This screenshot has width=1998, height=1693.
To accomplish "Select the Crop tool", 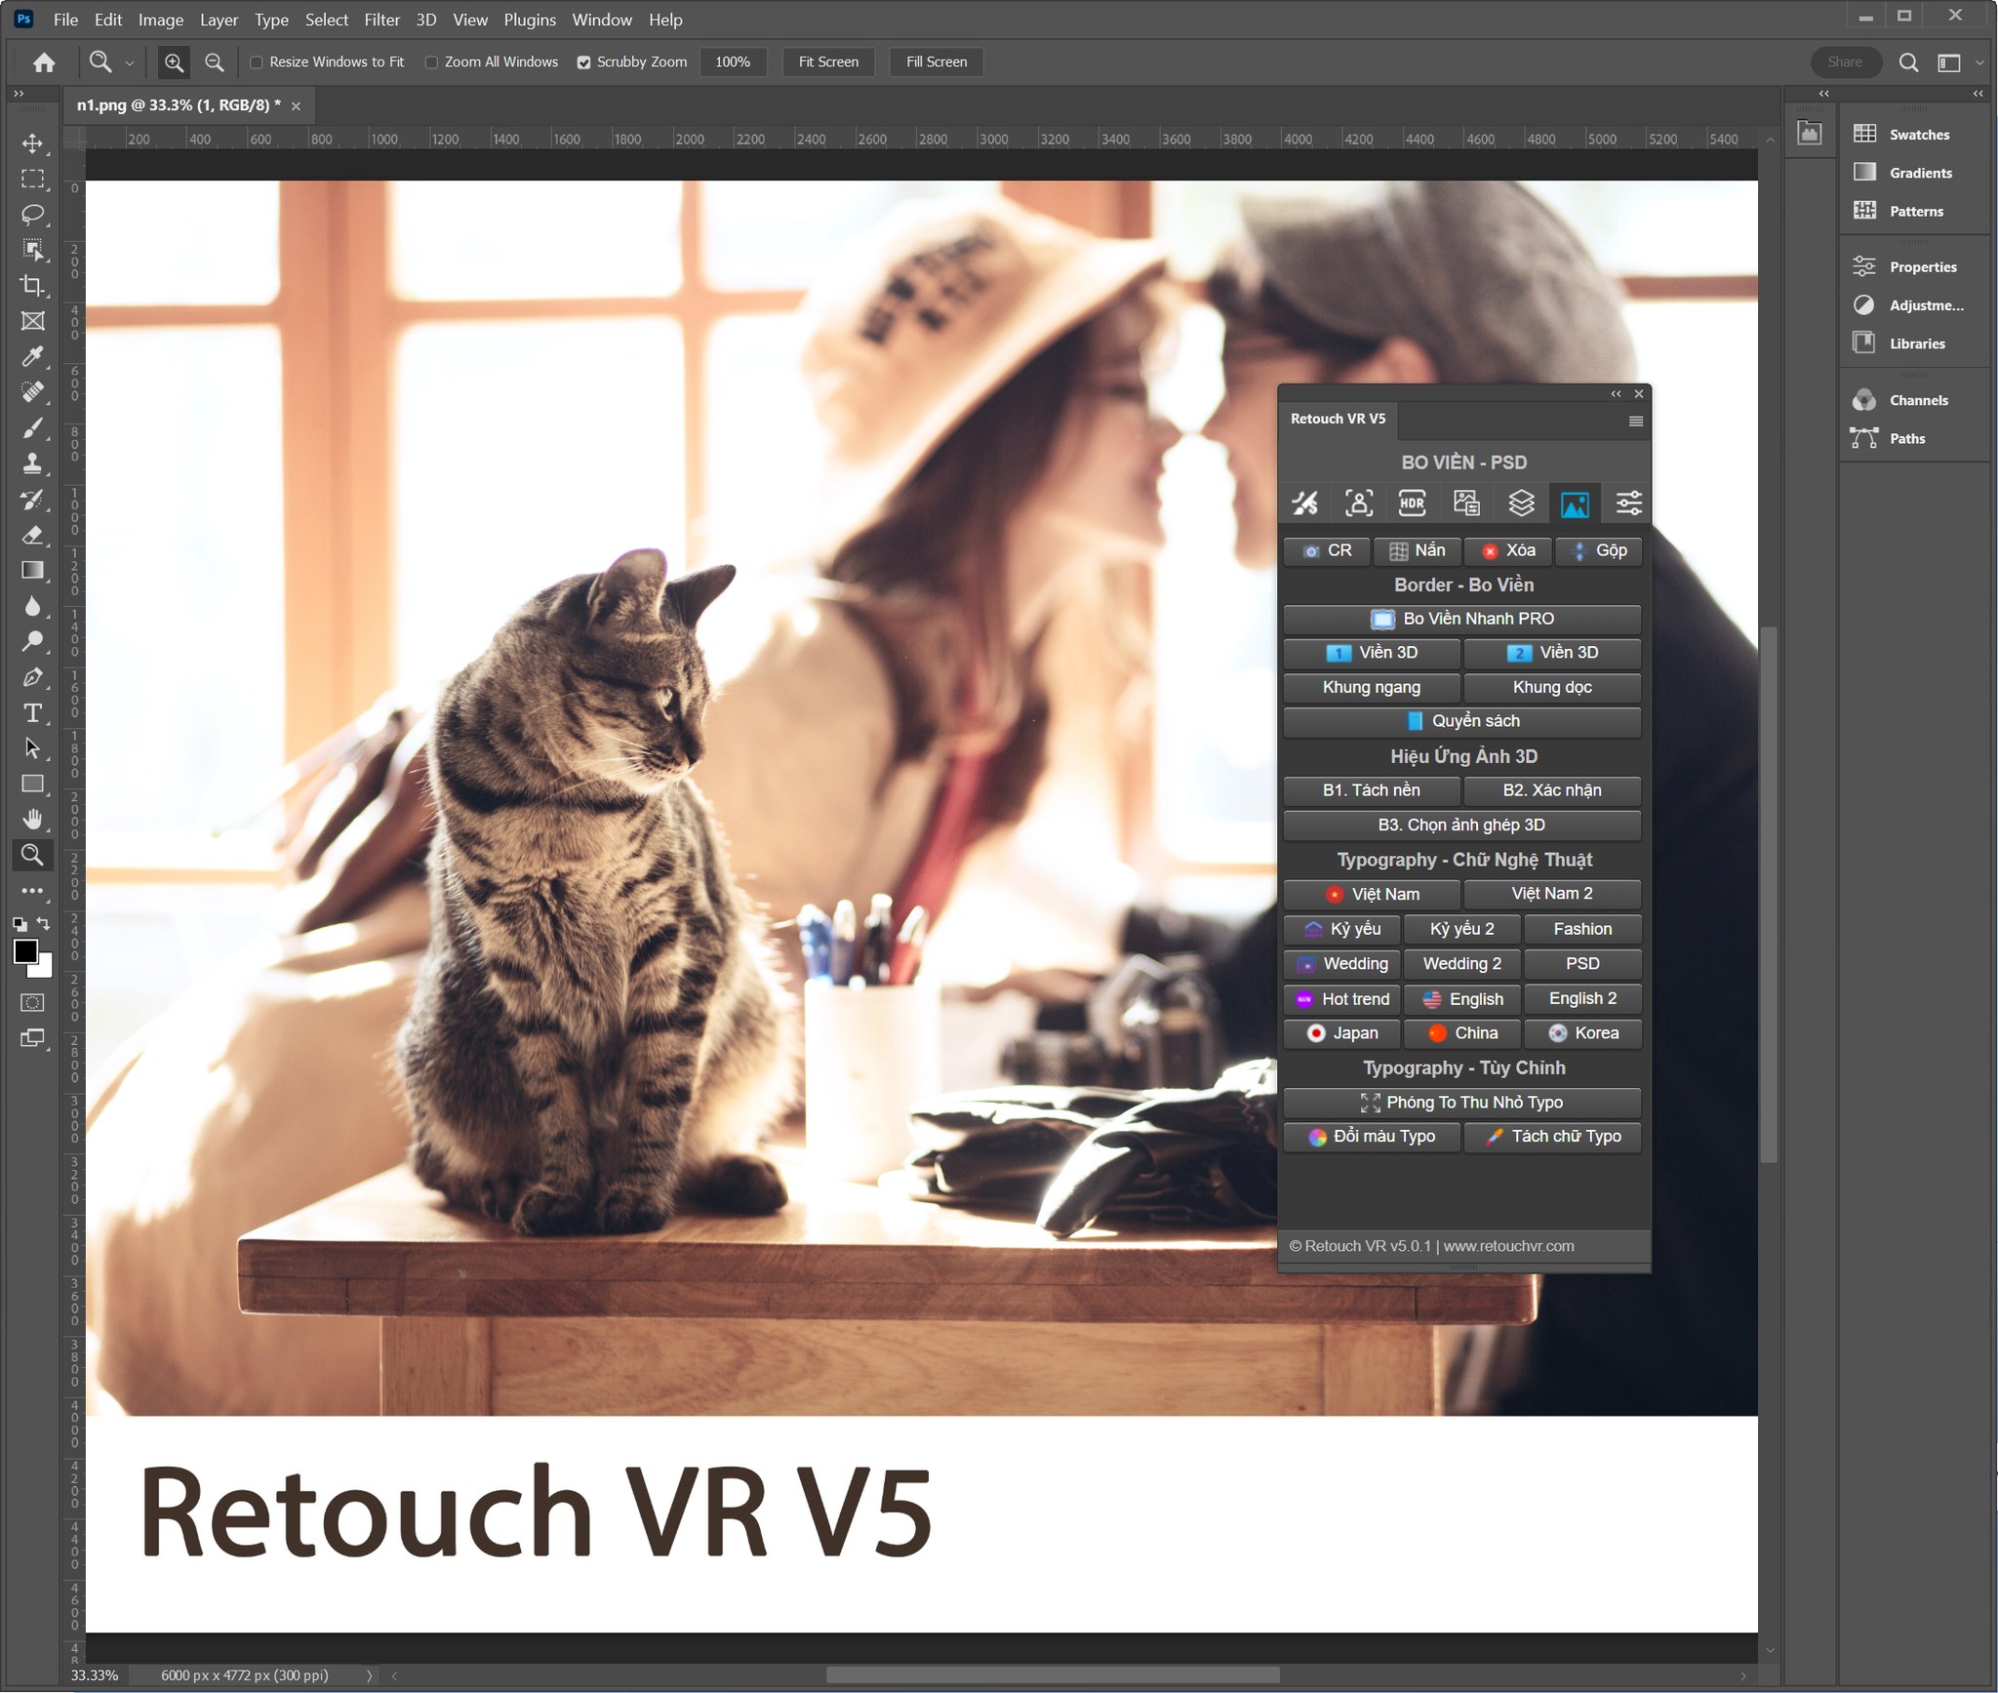I will pyautogui.click(x=32, y=285).
